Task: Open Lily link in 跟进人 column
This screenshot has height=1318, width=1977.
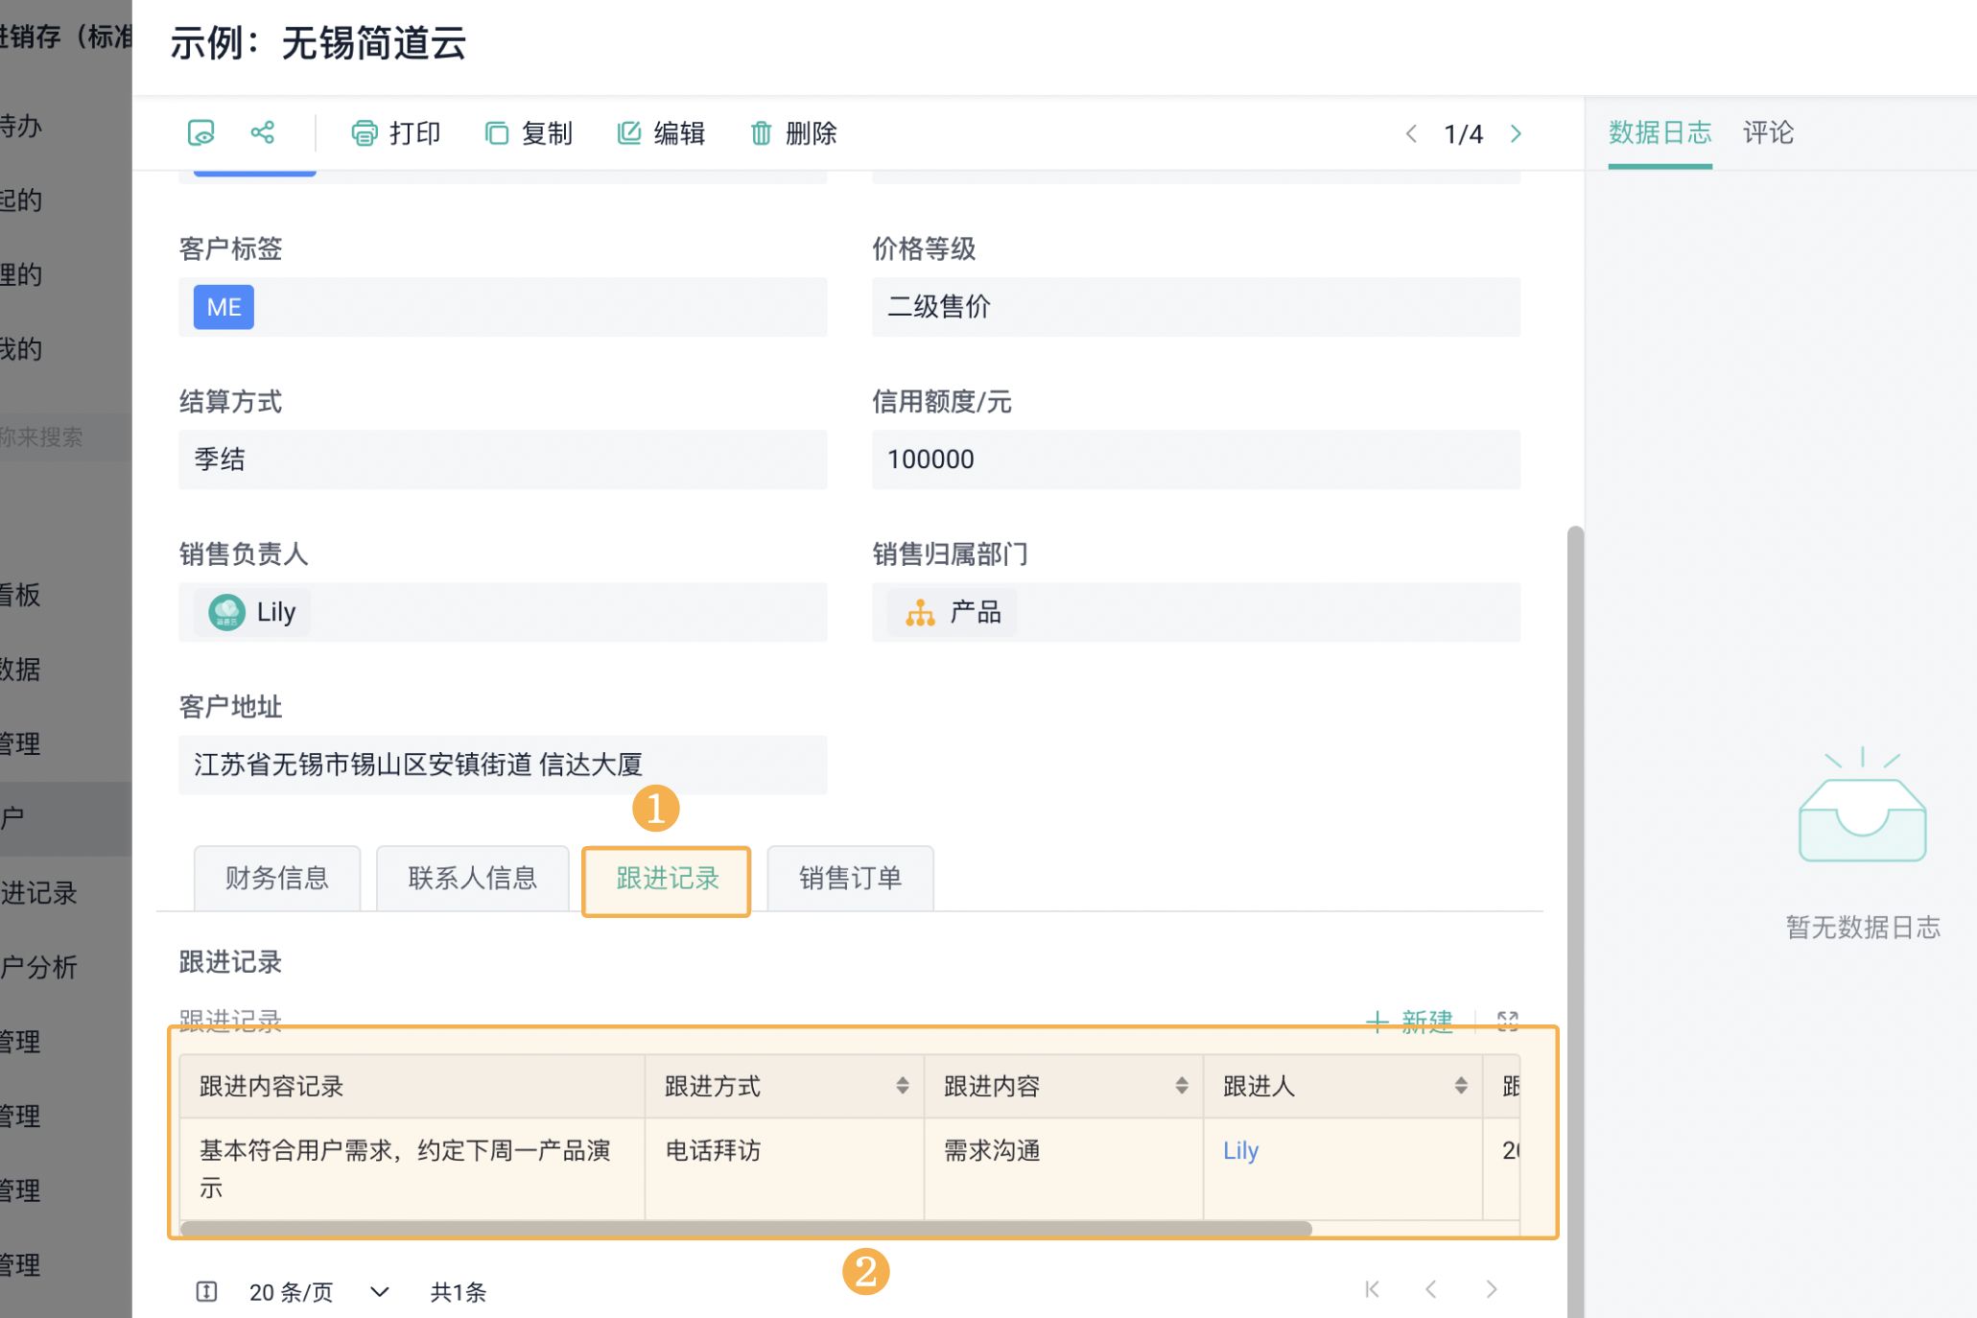Action: click(x=1240, y=1150)
